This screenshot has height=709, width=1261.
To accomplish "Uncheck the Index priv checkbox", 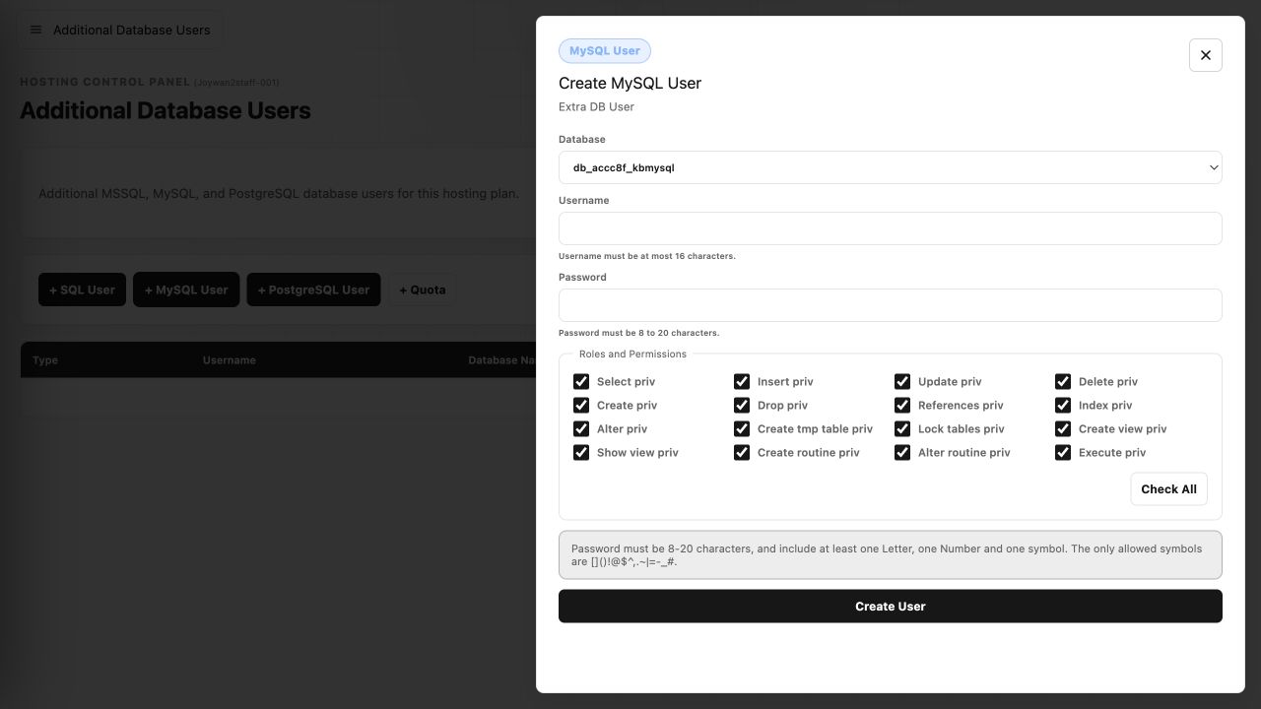I will click(1063, 405).
